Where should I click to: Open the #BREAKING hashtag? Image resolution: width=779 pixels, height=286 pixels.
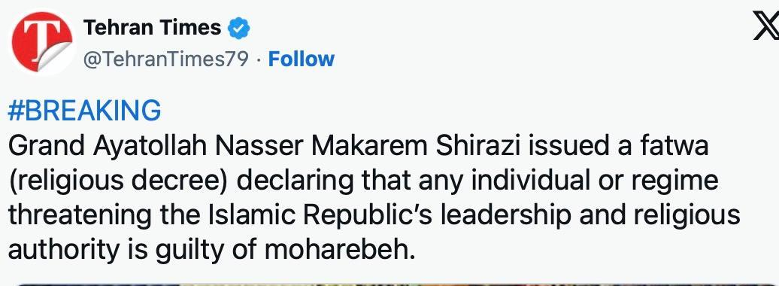(84, 111)
